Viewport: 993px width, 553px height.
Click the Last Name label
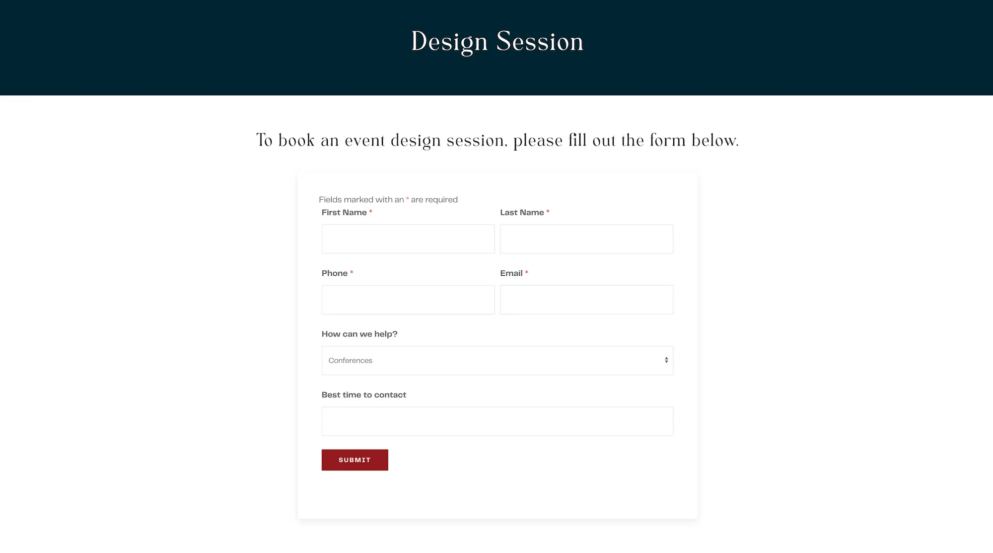pyautogui.click(x=522, y=212)
